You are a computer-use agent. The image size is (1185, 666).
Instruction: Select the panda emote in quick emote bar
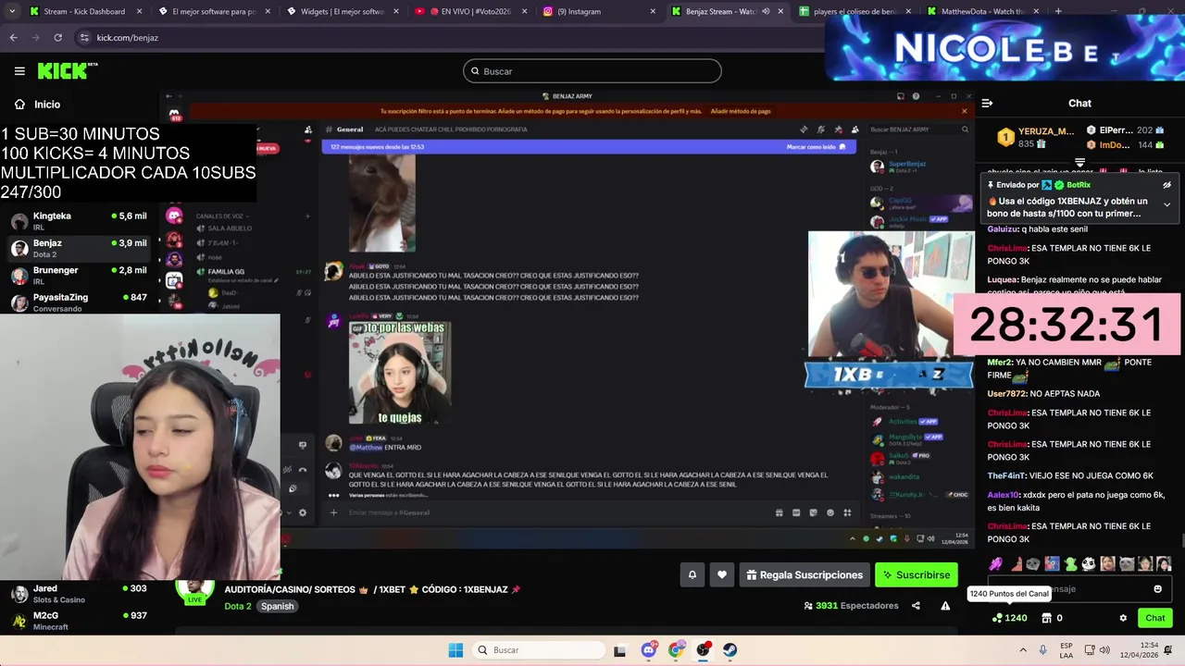click(1089, 563)
